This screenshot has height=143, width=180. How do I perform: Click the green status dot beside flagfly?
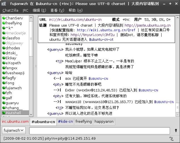tap(4, 78)
